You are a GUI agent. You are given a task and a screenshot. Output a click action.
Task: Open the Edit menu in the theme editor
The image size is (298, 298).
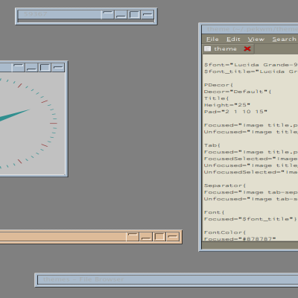(233, 39)
